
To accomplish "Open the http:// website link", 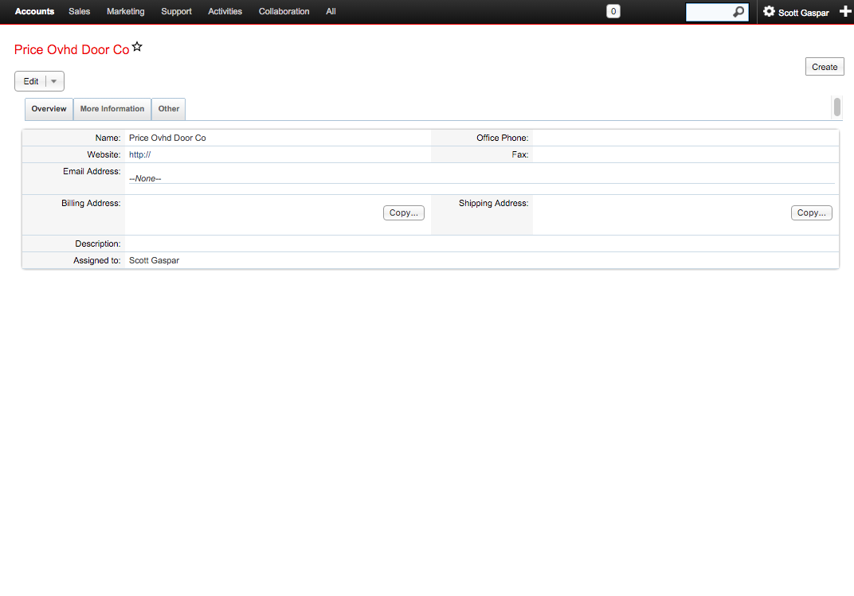I will pos(140,154).
